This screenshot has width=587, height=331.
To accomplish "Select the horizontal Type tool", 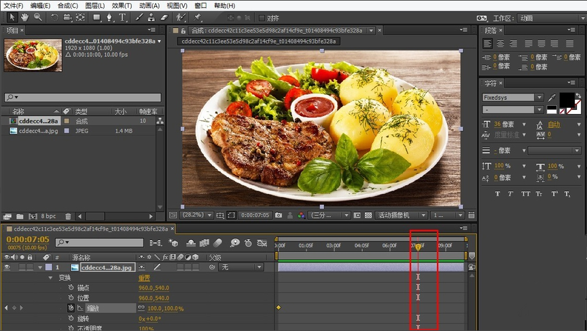I will pos(122,17).
